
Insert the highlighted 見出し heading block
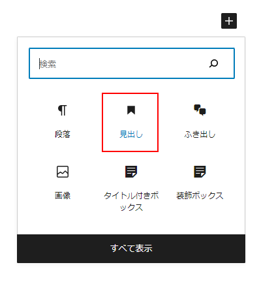click(x=130, y=122)
